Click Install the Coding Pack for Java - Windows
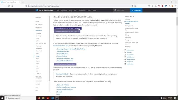 (68, 28)
